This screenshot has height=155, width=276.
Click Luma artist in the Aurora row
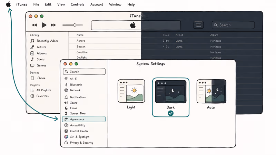[179, 41]
